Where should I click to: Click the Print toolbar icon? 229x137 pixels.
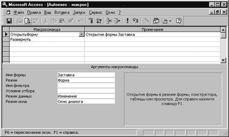pyautogui.click(x=19, y=21)
